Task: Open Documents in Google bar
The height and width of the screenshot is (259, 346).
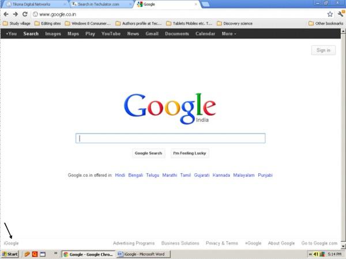Action: [177, 34]
